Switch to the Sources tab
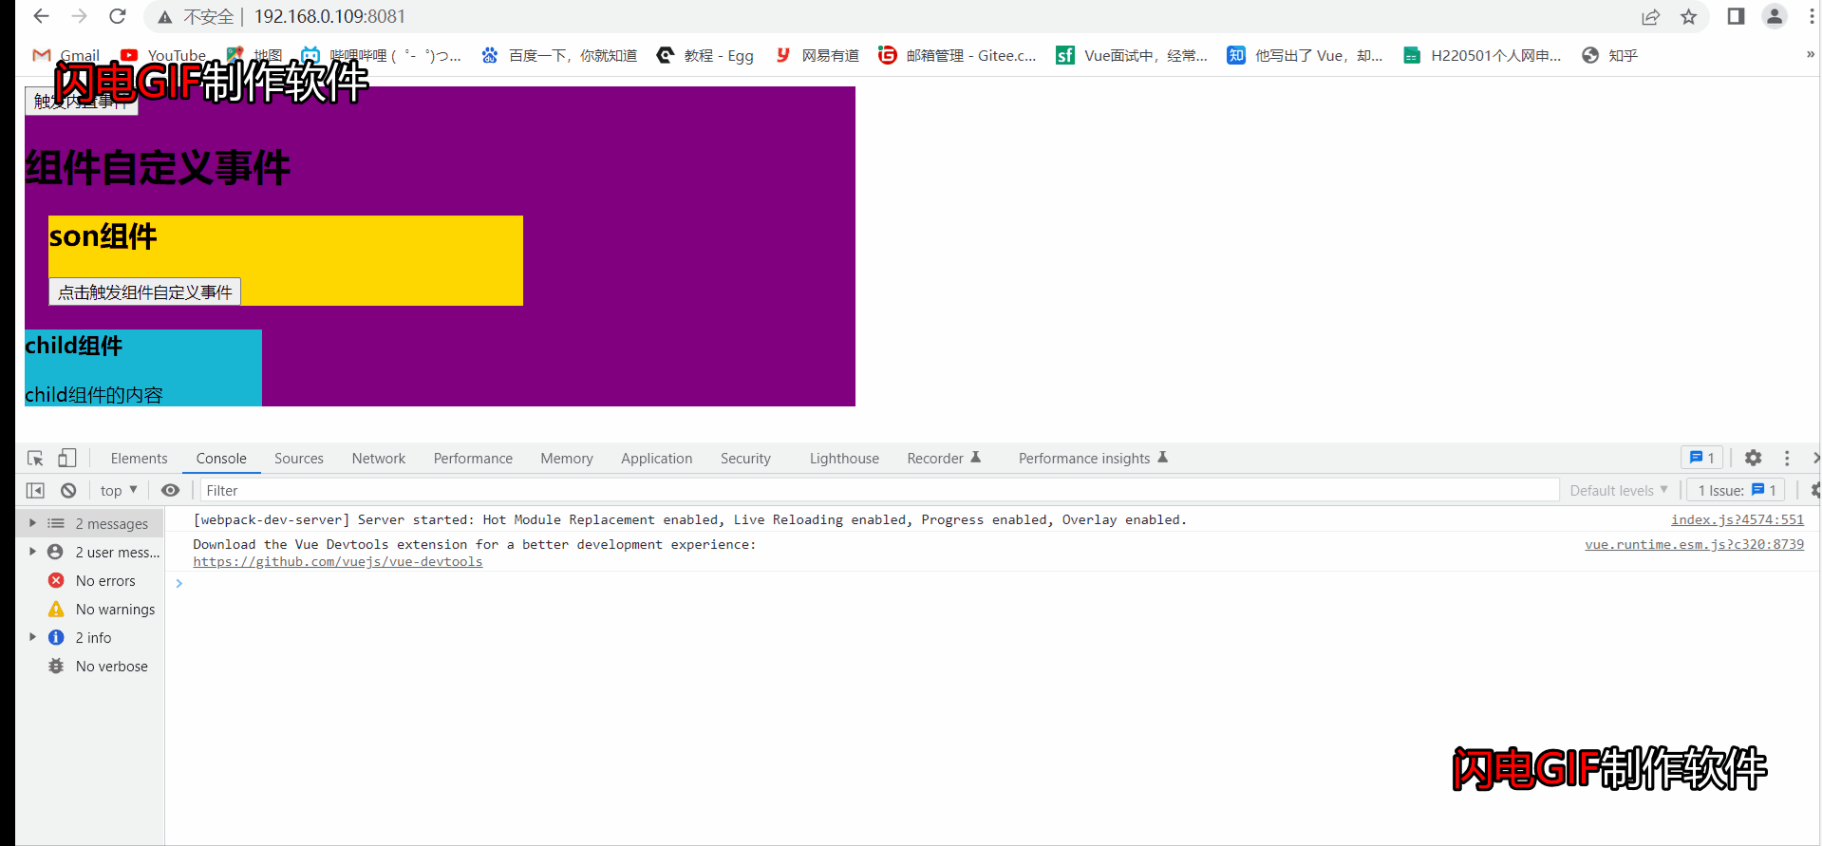1822x846 pixels. [x=299, y=459]
